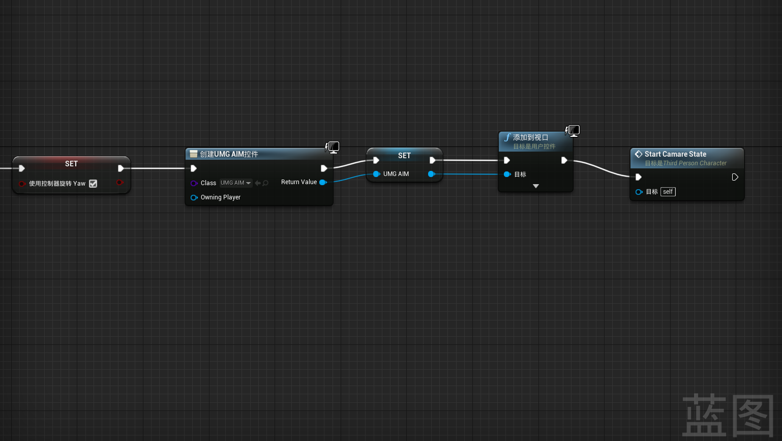Click client-only monitor icon on 创建UMG AIM控件 node

[333, 148]
